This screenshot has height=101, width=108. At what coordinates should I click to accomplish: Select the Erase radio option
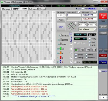[x=86, y=55]
